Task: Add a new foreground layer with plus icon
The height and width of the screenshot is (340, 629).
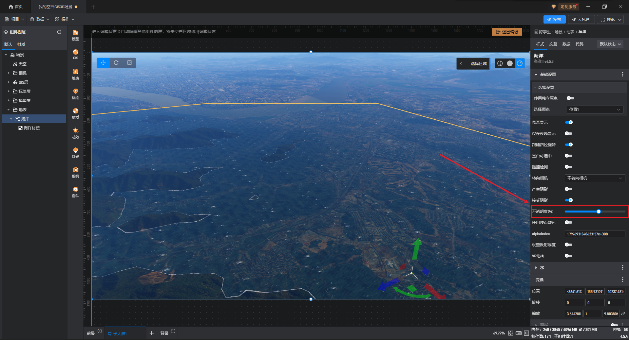Action: [x=100, y=331]
